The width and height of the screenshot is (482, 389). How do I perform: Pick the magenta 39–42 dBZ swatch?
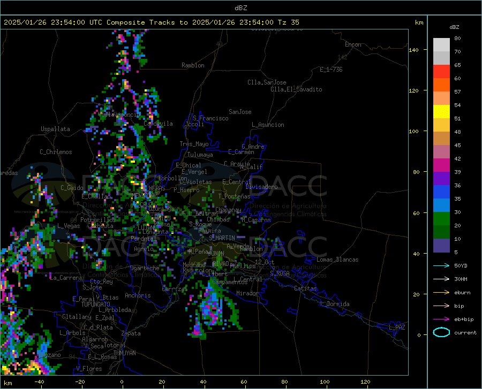tap(441, 165)
